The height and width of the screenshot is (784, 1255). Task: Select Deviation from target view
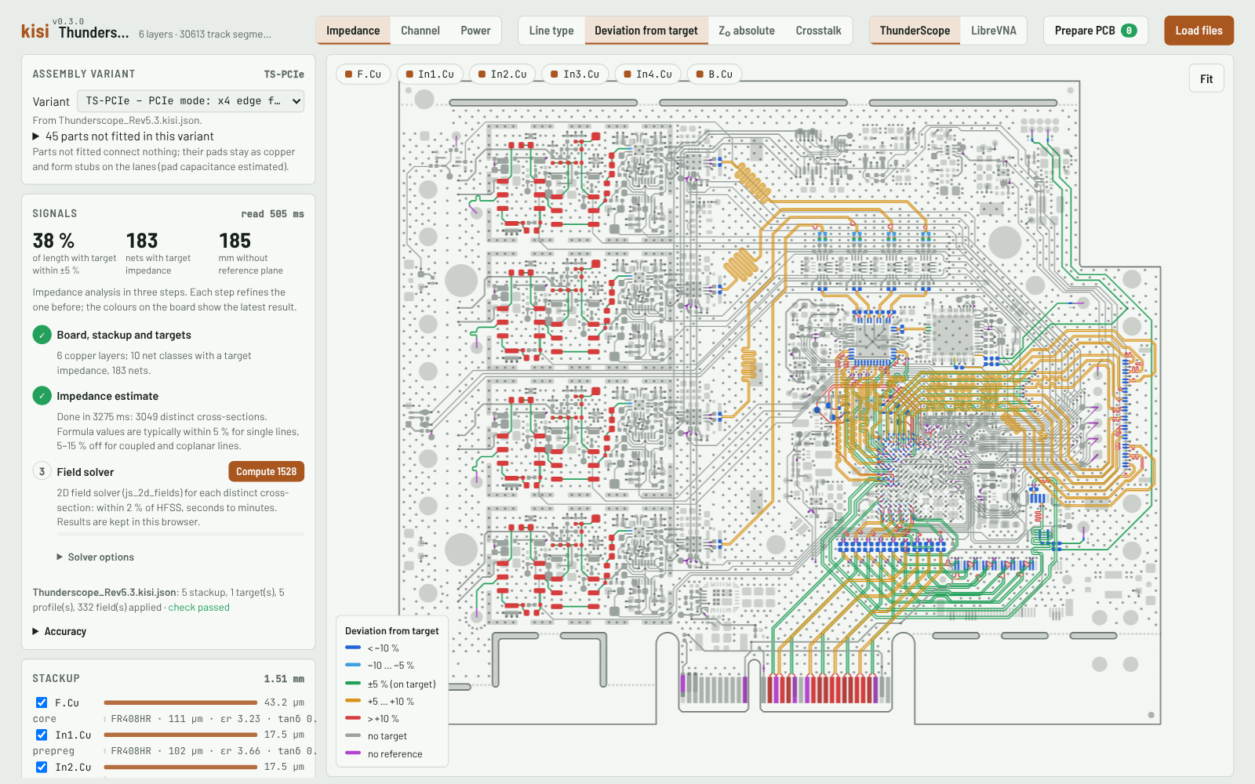click(x=646, y=31)
